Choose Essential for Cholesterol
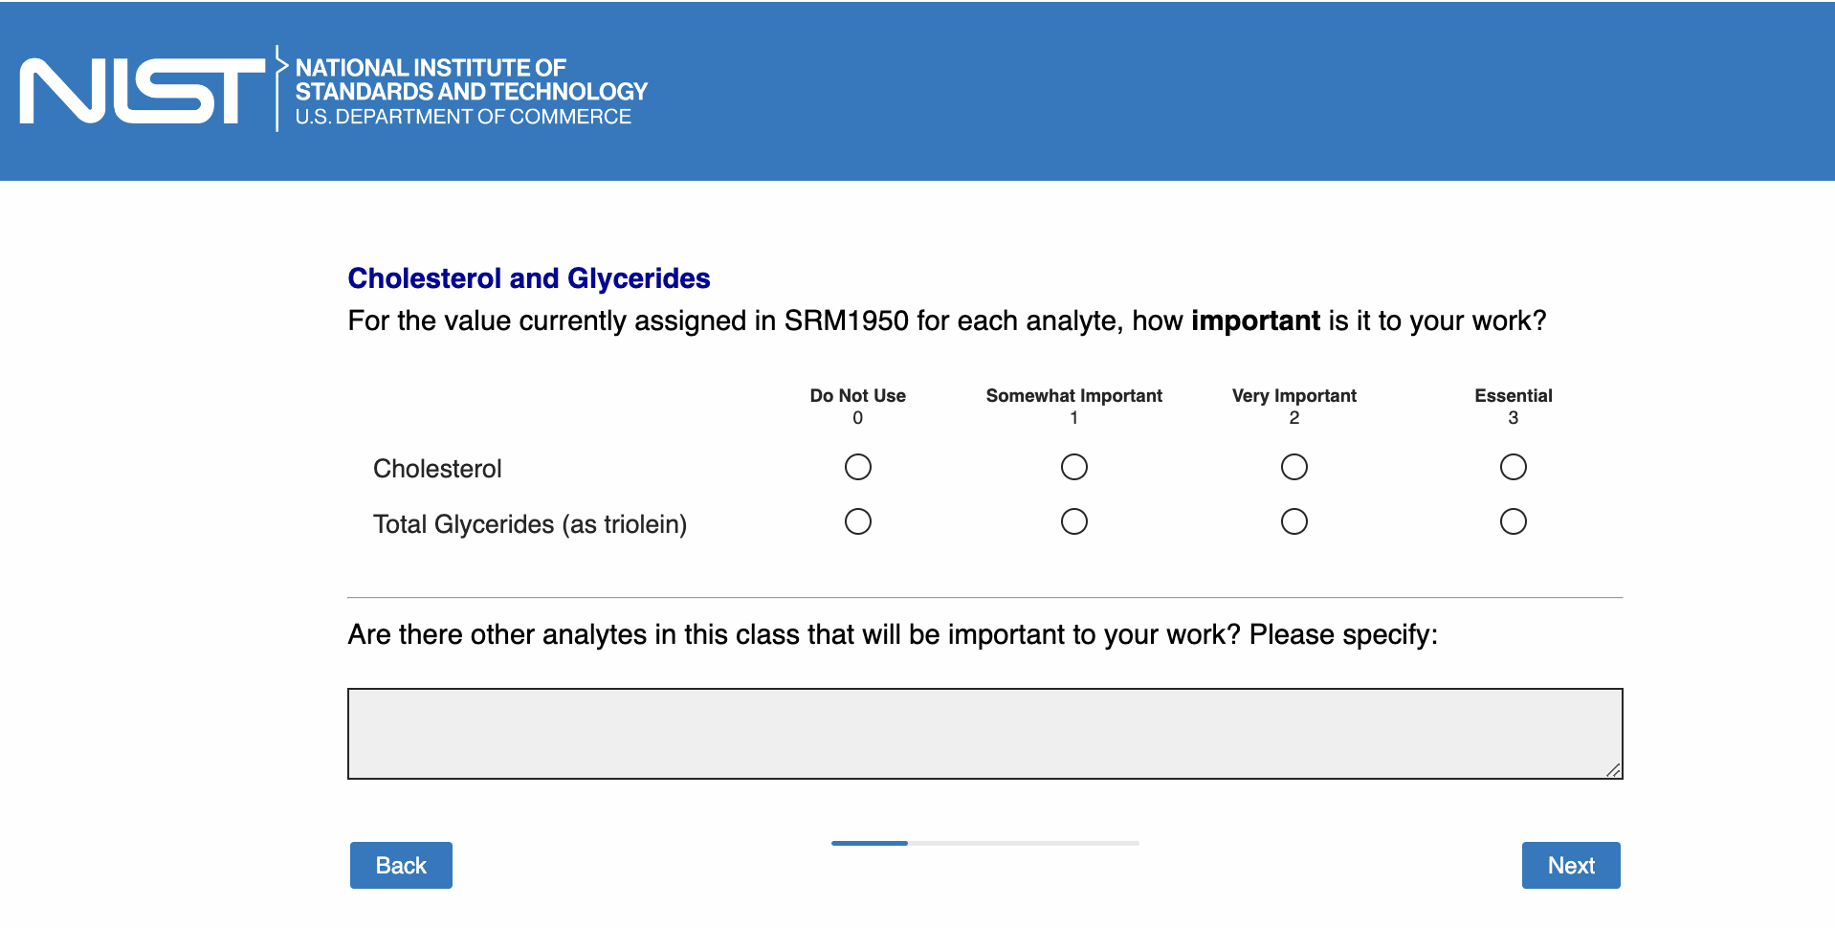1835x928 pixels. [1513, 467]
